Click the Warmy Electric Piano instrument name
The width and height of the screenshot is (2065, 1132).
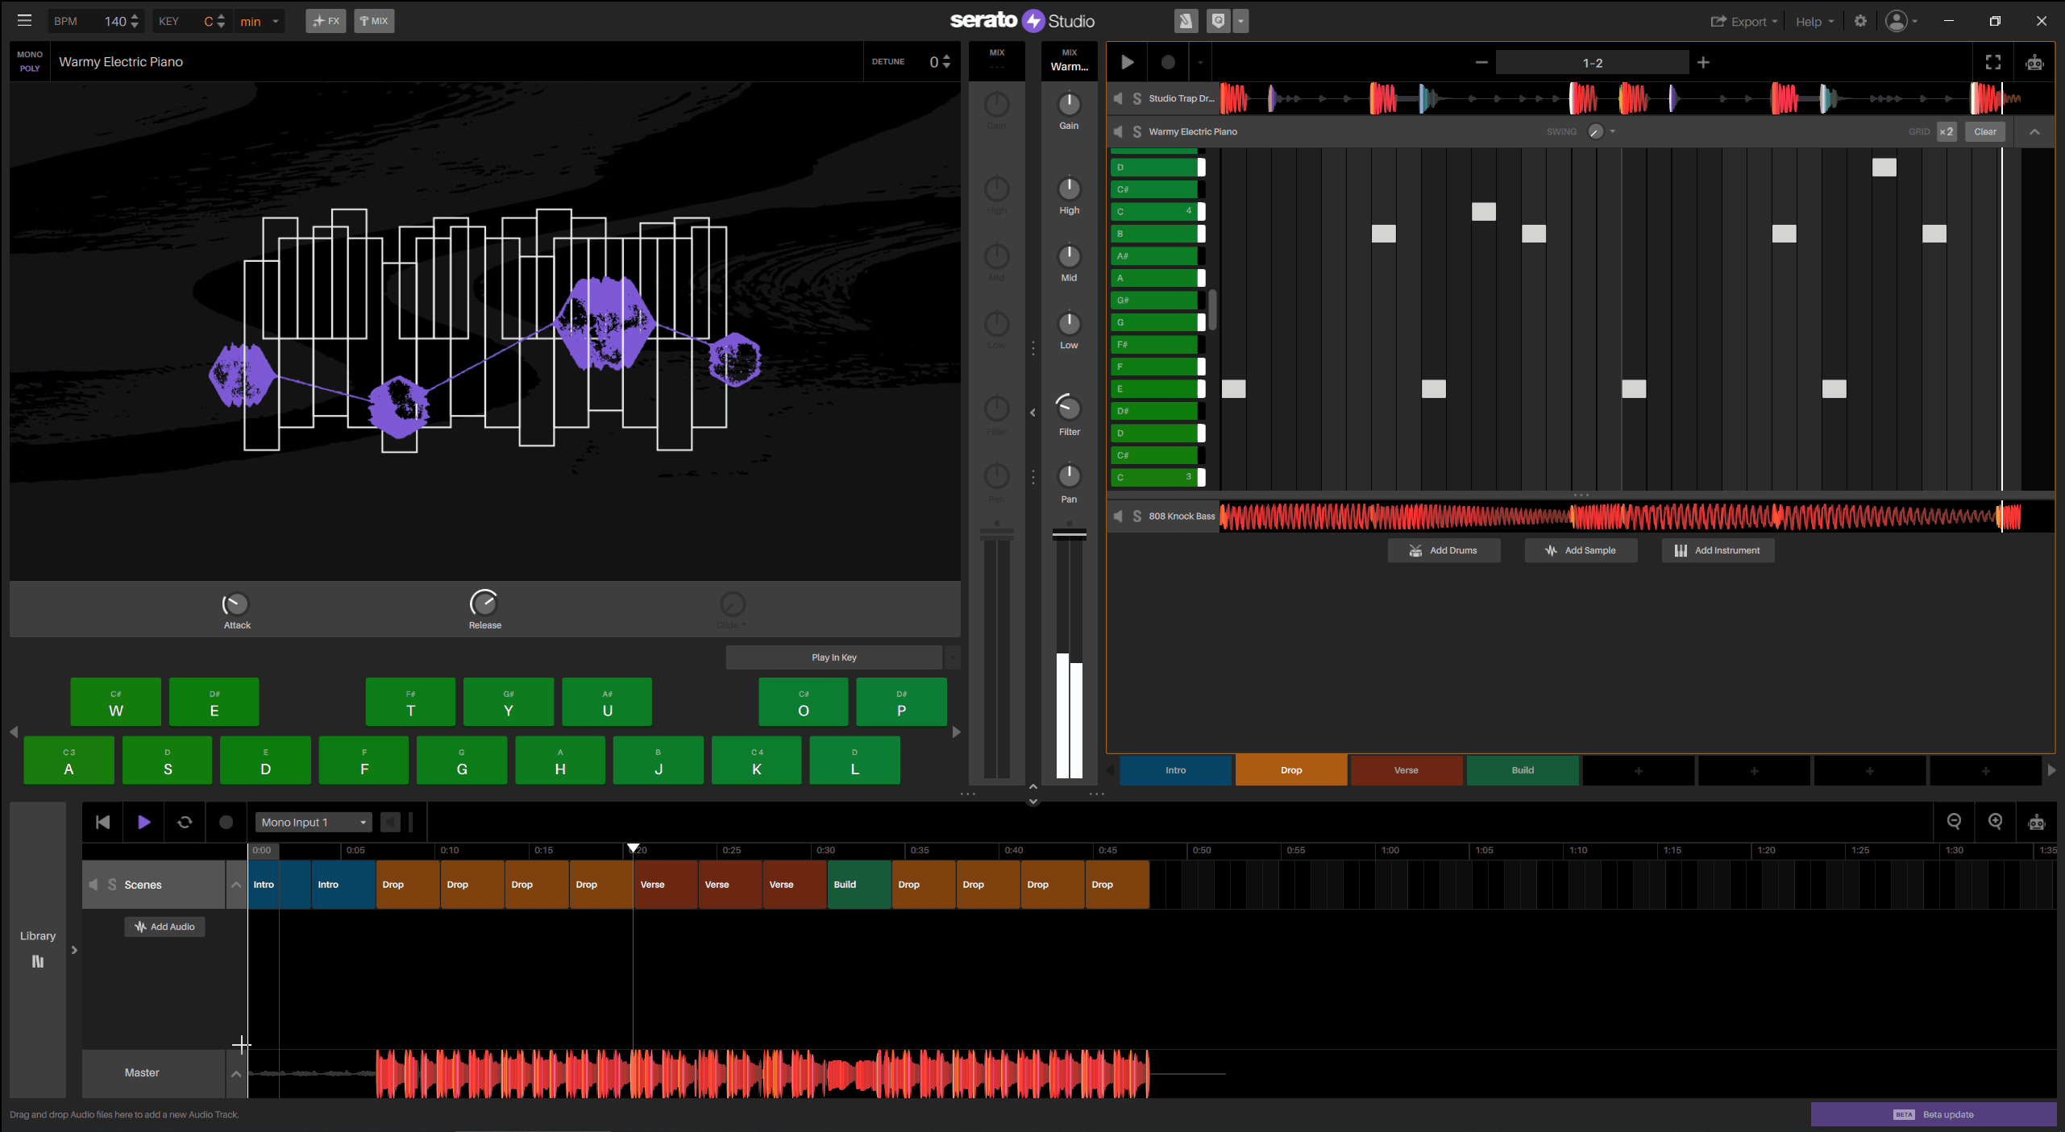coord(121,62)
